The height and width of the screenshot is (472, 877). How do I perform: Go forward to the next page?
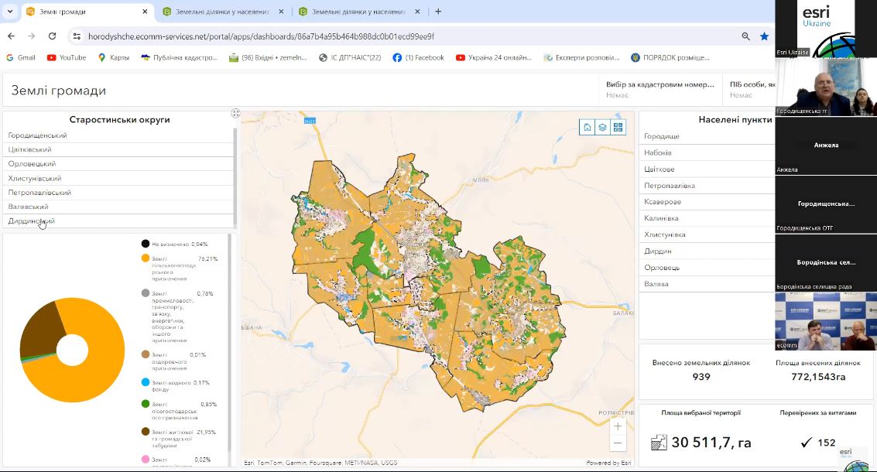(x=31, y=36)
